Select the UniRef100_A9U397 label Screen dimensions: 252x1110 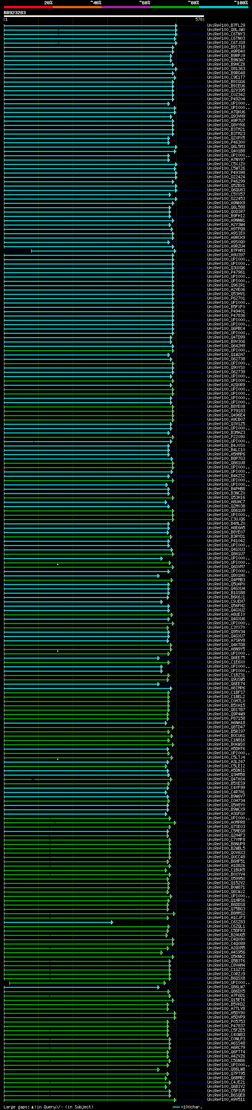click(x=226, y=255)
